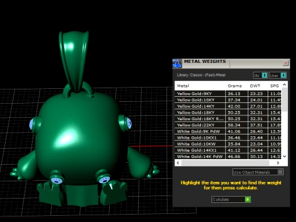Click the 41.06 grams value

[234, 131]
